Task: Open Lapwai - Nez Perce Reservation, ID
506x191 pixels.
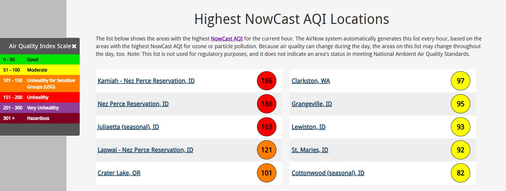Action: pyautogui.click(x=145, y=150)
